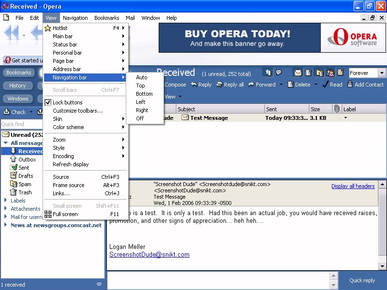387x290 pixels.
Task: Open the Drafts folder icon
Action: [14, 176]
